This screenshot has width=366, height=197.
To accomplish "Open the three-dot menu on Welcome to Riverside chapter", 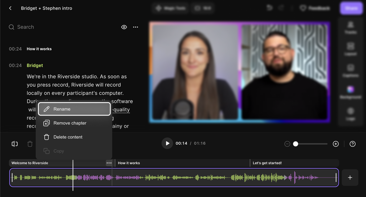I will [109, 163].
